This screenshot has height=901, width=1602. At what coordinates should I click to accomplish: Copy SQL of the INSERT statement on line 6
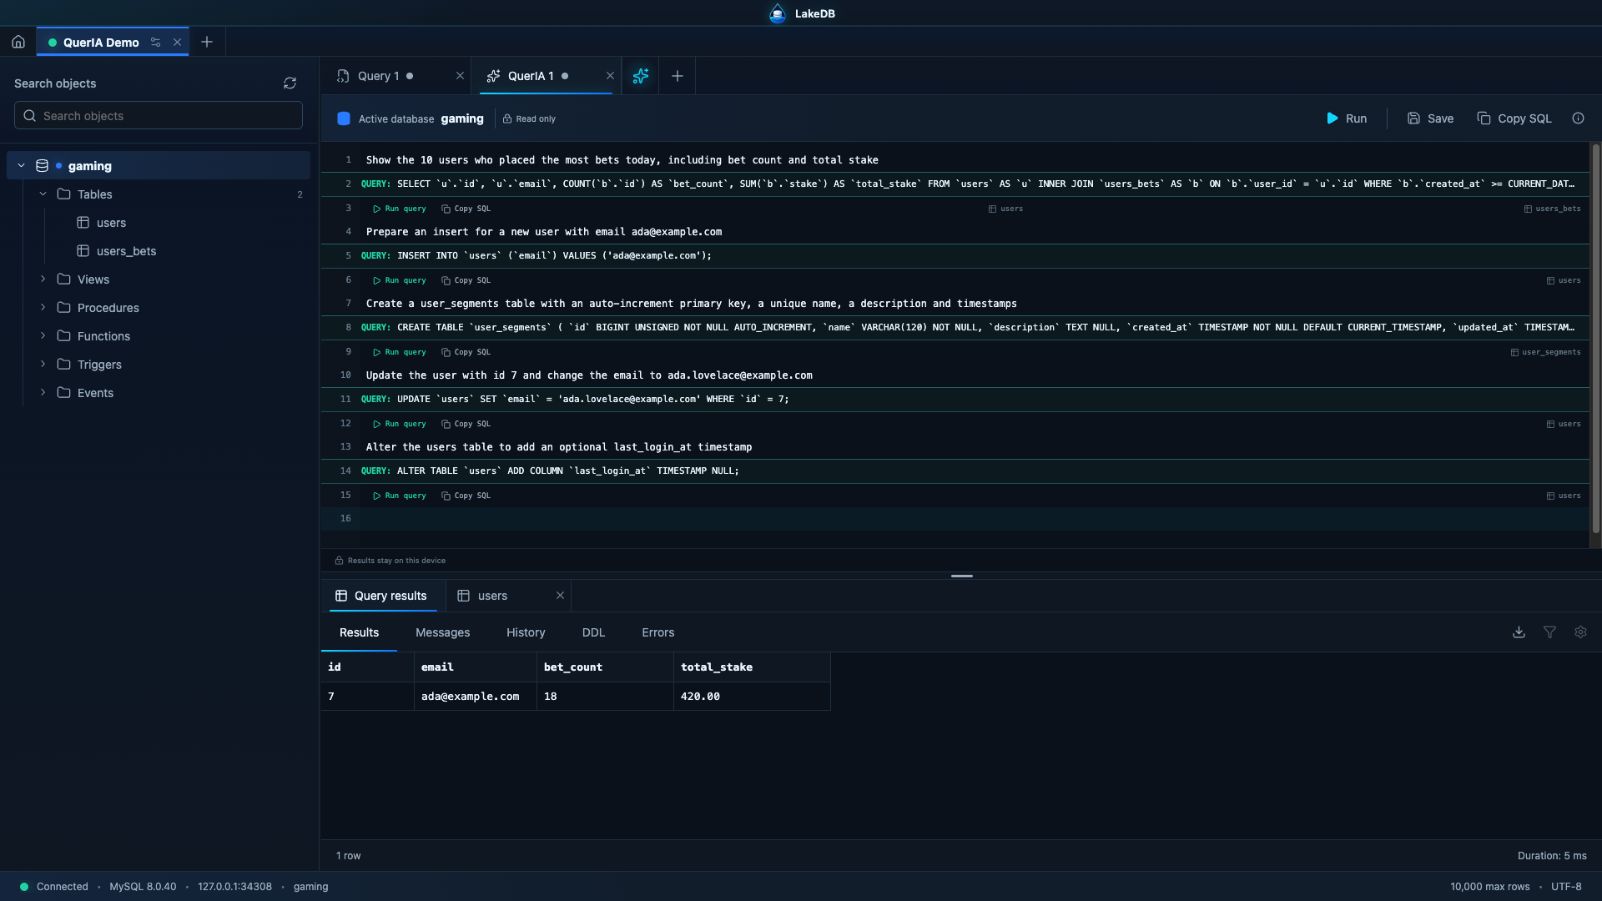tap(466, 280)
